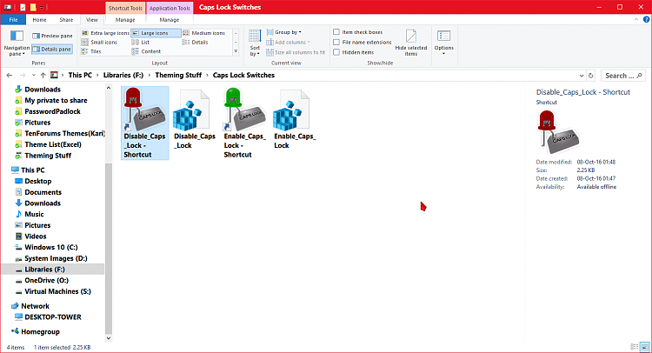Image resolution: width=652 pixels, height=353 pixels.
Task: Collapse the This PC tree node
Action: [6, 170]
